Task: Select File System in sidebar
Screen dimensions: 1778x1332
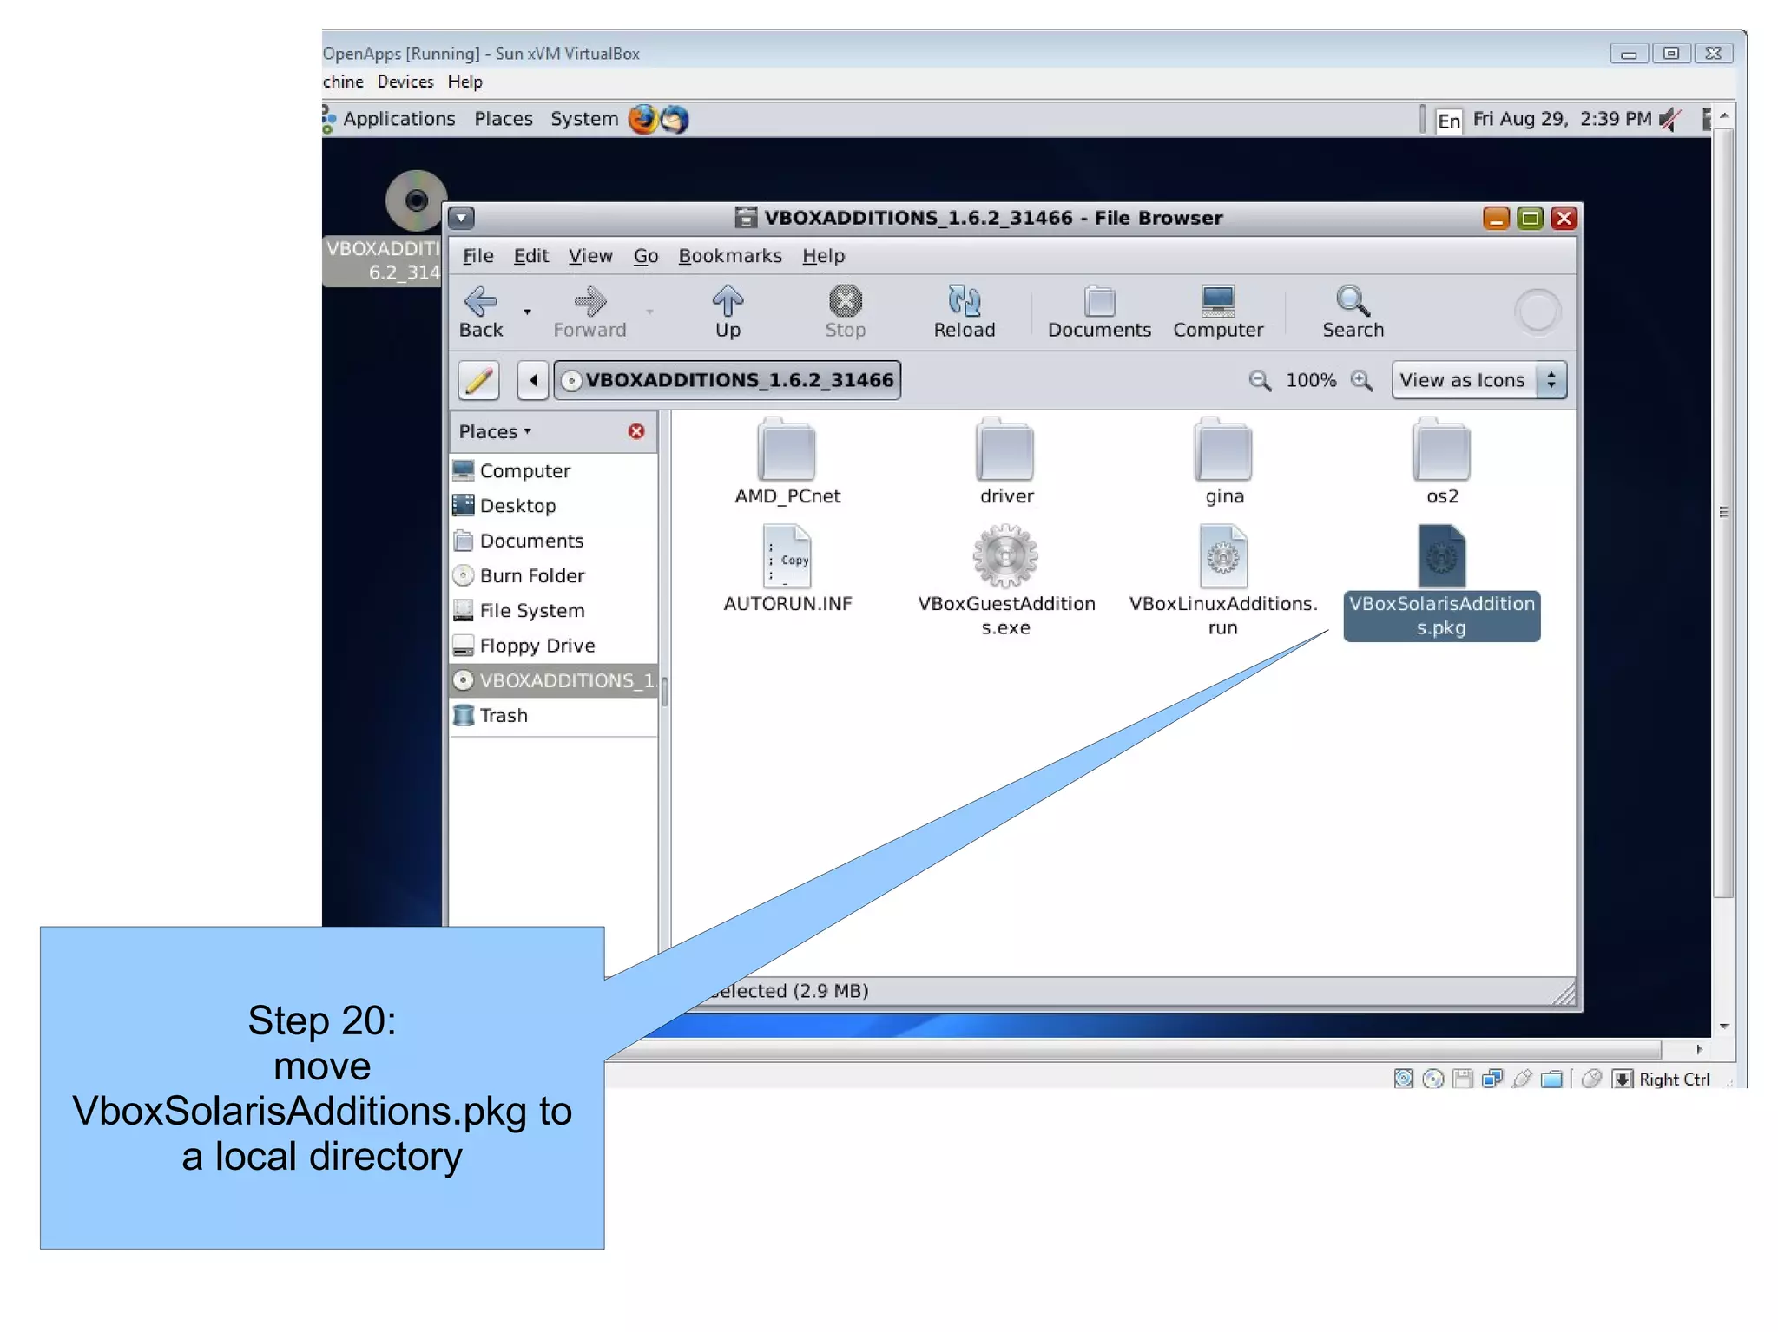Action: 554,610
